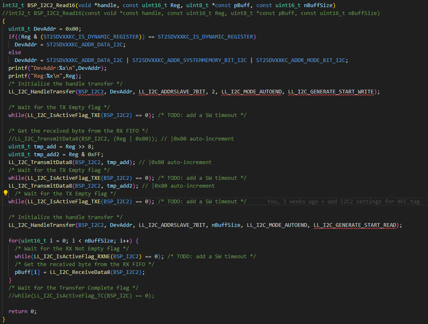Click the 'return 0;' statement

[23, 311]
